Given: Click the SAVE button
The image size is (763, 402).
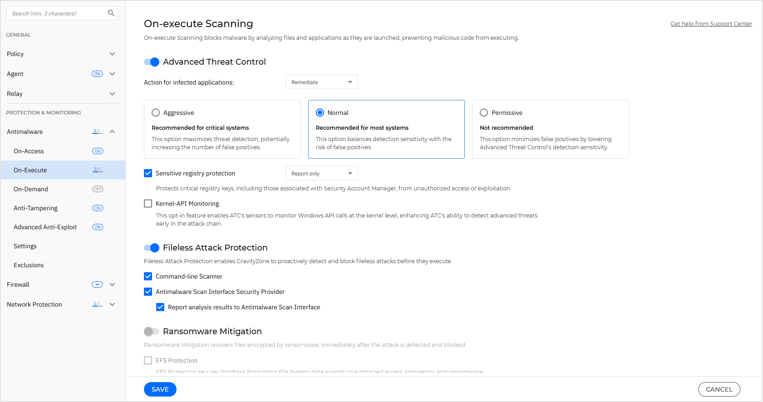Looking at the screenshot, I should point(160,389).
